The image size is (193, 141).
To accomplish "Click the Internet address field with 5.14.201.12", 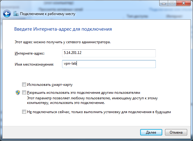I will point(109,53).
